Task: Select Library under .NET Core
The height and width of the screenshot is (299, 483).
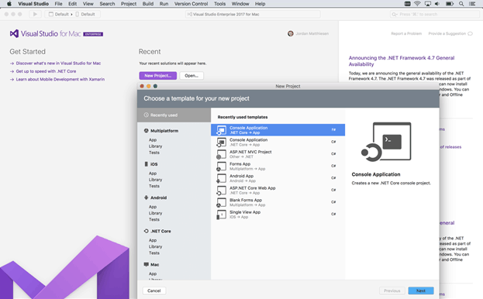Action: (155, 246)
